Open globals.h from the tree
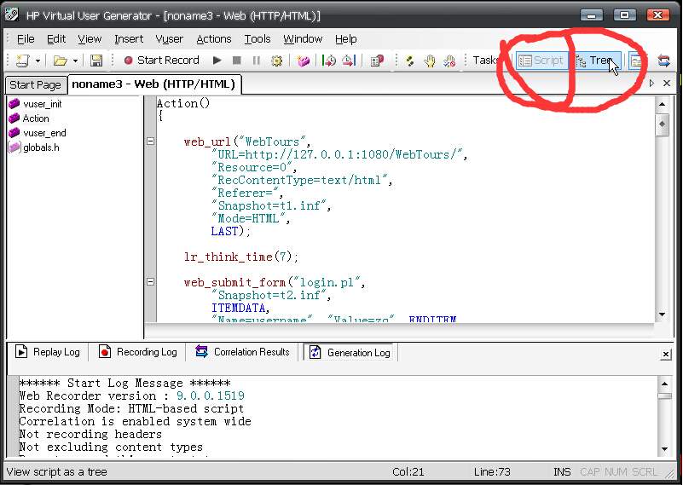The width and height of the screenshot is (683, 485). pos(41,147)
